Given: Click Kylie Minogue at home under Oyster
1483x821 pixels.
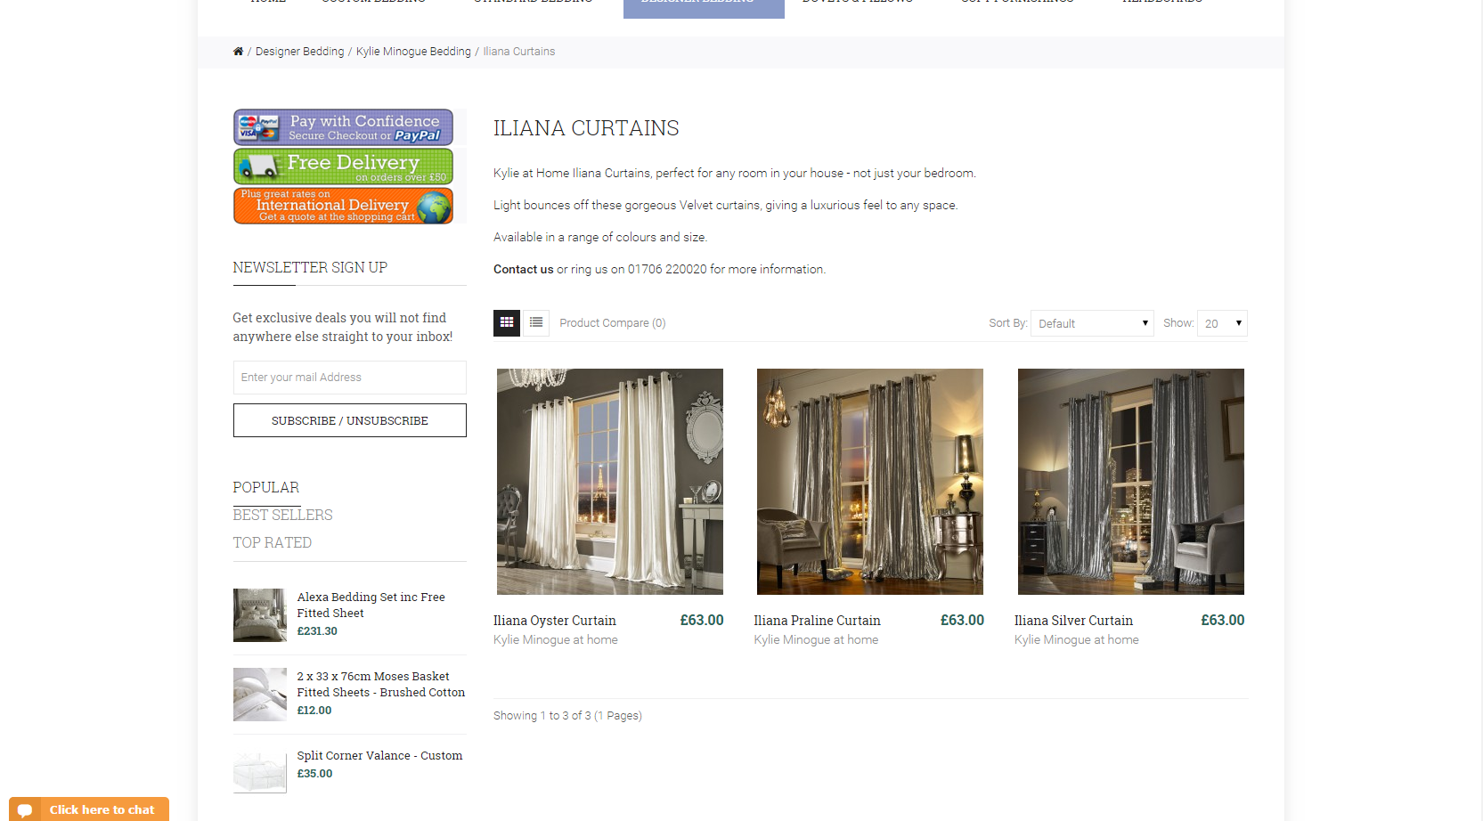Looking at the screenshot, I should point(556,640).
